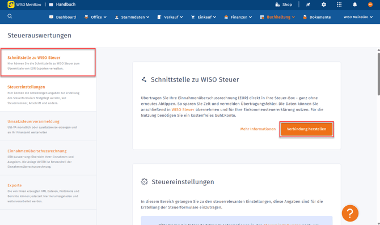Show notifications via bell icon

click(355, 5)
